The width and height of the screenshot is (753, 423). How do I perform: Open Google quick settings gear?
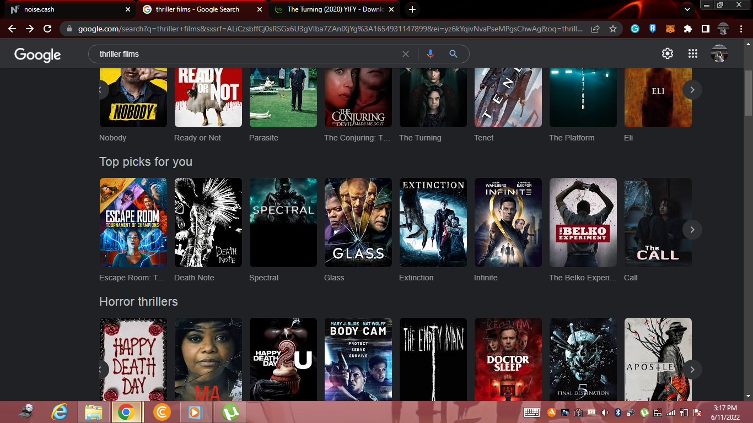(668, 53)
